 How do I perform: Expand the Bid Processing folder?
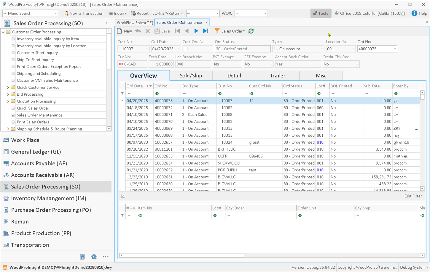coord(8,94)
